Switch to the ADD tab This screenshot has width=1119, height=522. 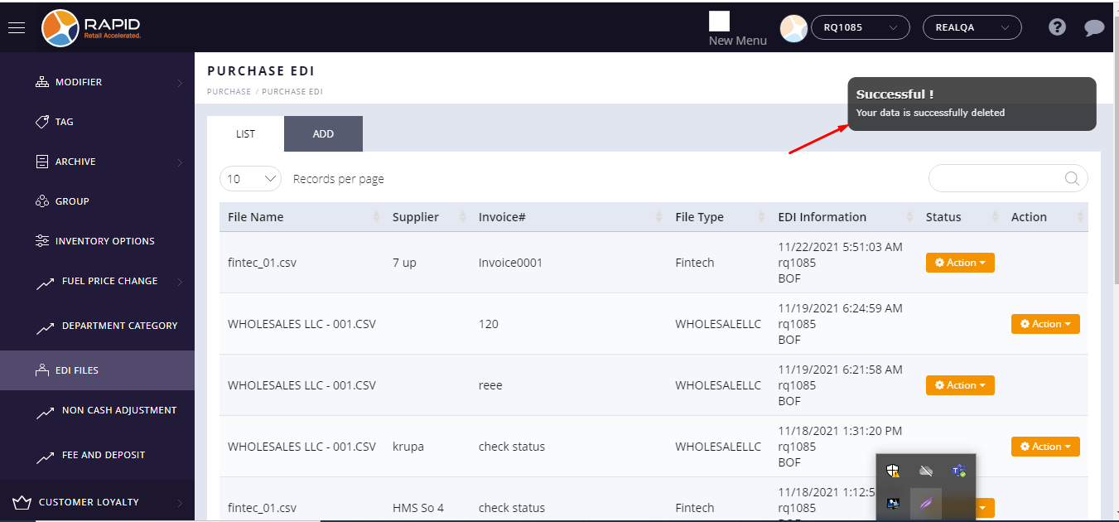point(323,133)
